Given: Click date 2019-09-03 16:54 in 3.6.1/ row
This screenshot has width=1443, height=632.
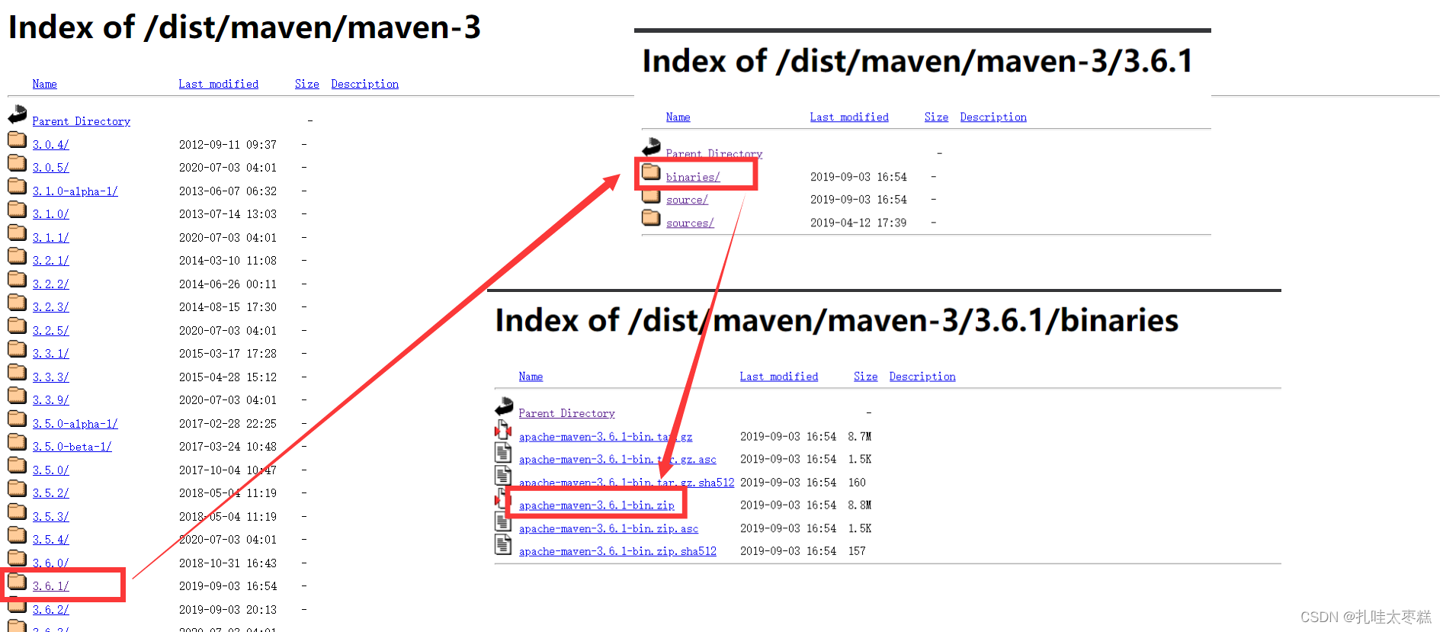Looking at the screenshot, I should (x=228, y=586).
